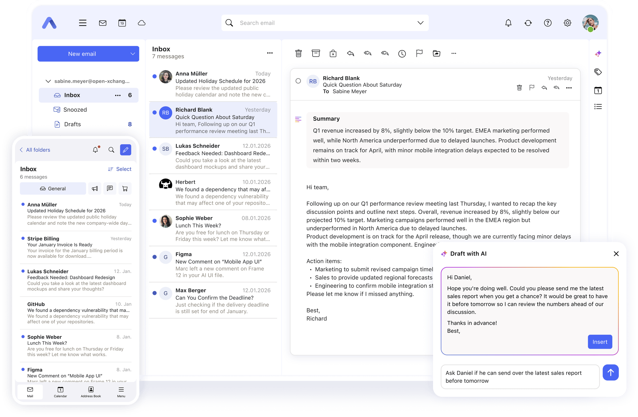
Task: Toggle unread dot on Anna Müller email
Action: coord(154,76)
